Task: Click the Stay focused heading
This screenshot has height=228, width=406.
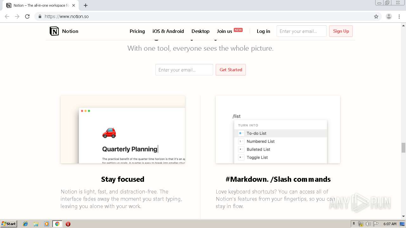Action: [123, 179]
